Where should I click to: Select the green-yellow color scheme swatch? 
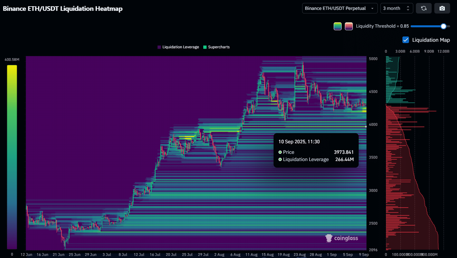coord(338,26)
